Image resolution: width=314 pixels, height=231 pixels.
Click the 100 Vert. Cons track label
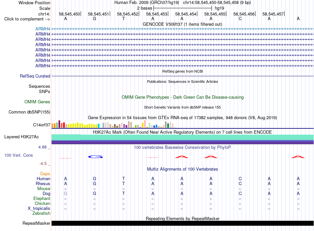[19, 155]
